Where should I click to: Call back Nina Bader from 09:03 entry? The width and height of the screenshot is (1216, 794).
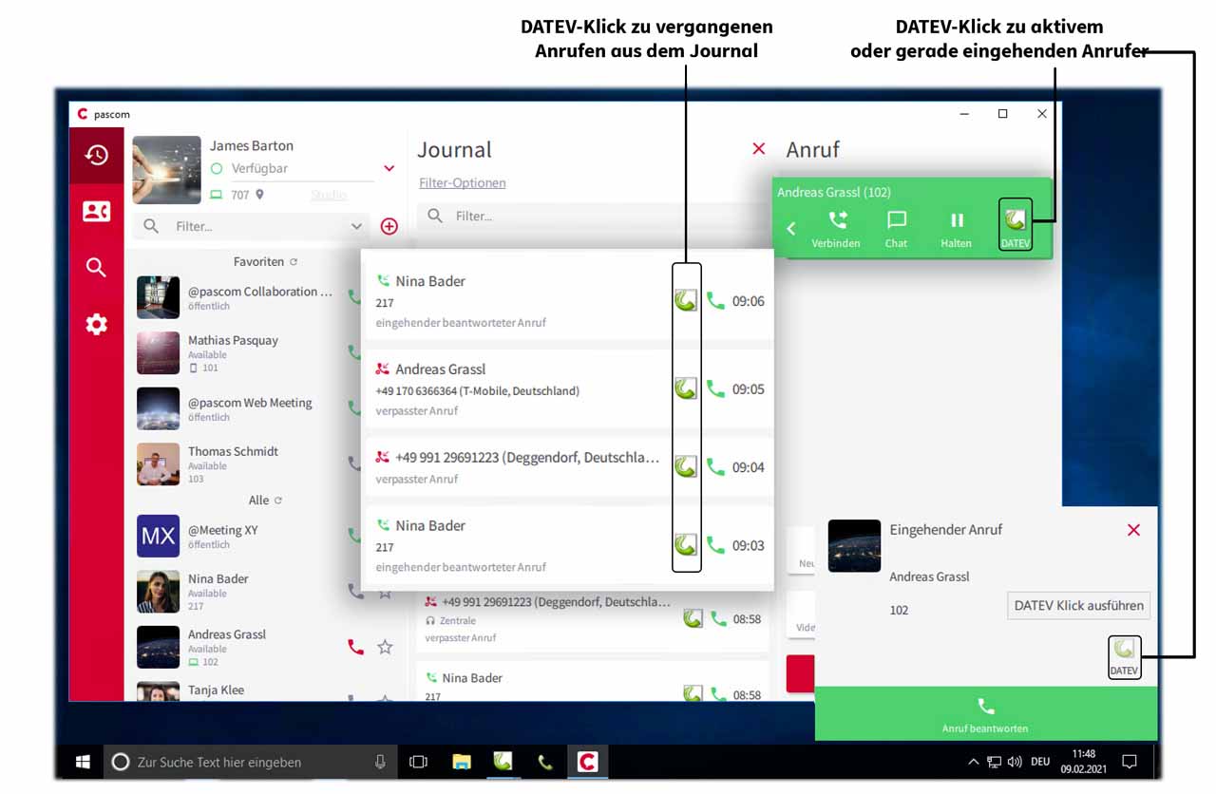pyautogui.click(x=714, y=545)
